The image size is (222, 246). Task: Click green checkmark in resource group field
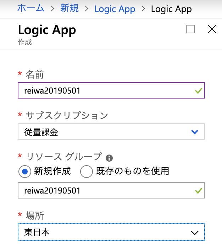click(x=199, y=191)
